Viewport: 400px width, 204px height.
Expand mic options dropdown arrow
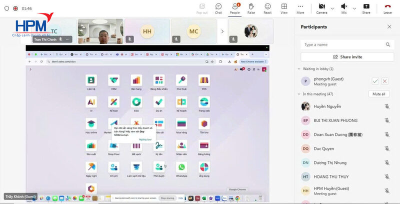(x=354, y=8)
